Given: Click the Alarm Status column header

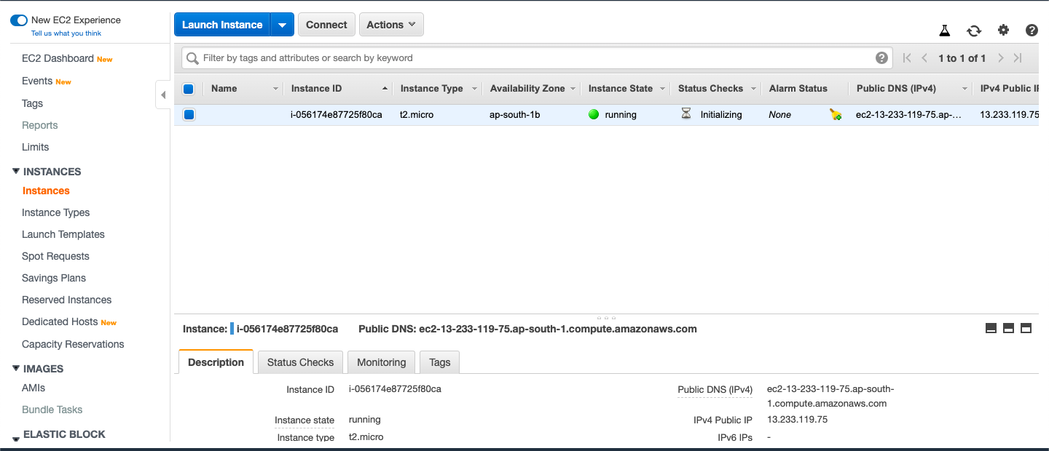Looking at the screenshot, I should [x=798, y=89].
